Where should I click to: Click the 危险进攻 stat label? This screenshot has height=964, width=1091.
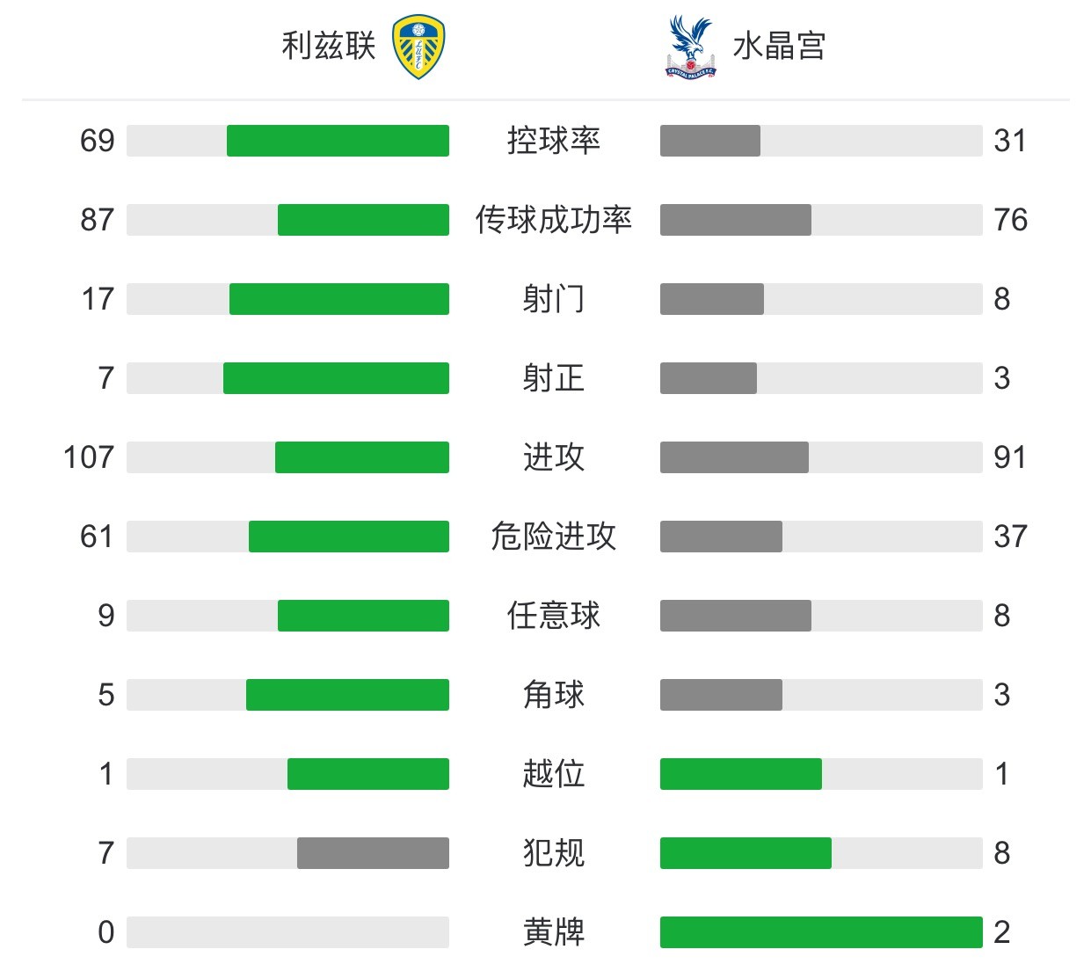(554, 537)
